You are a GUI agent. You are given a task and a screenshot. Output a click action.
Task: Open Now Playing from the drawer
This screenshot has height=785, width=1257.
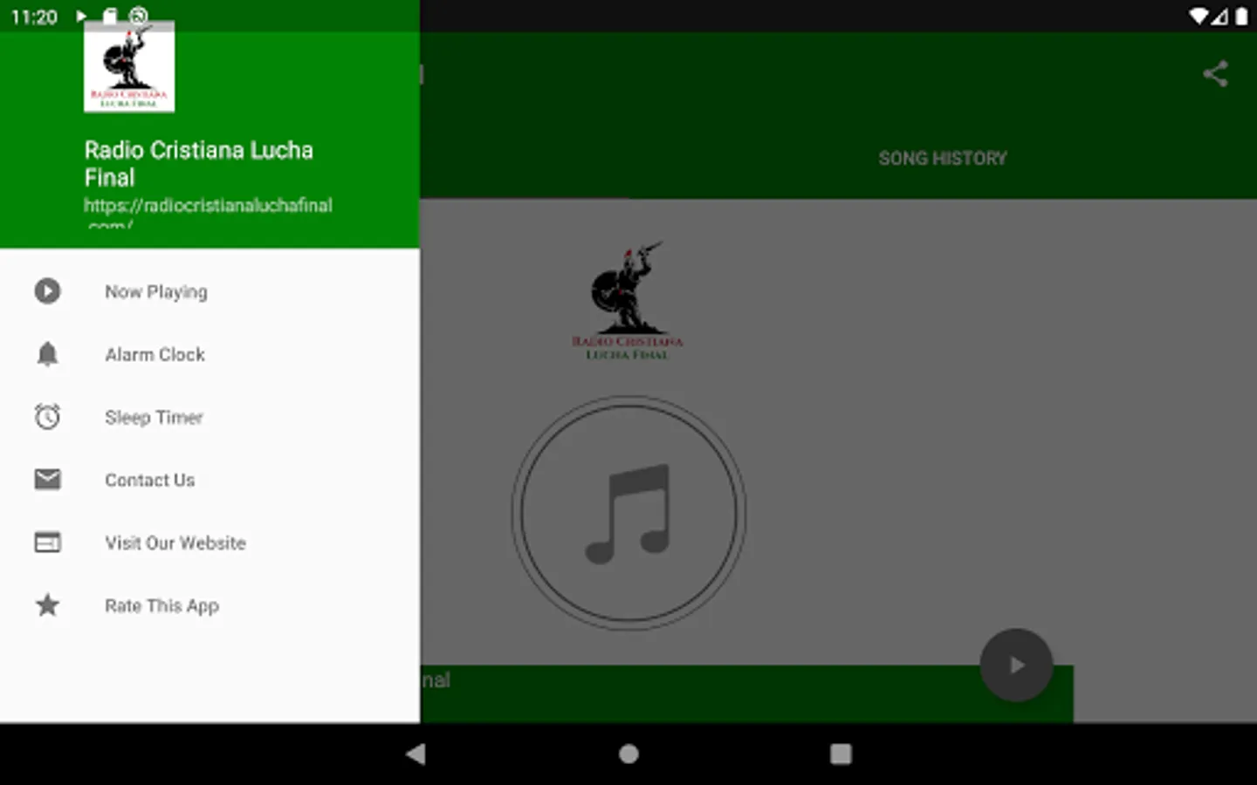point(209,291)
